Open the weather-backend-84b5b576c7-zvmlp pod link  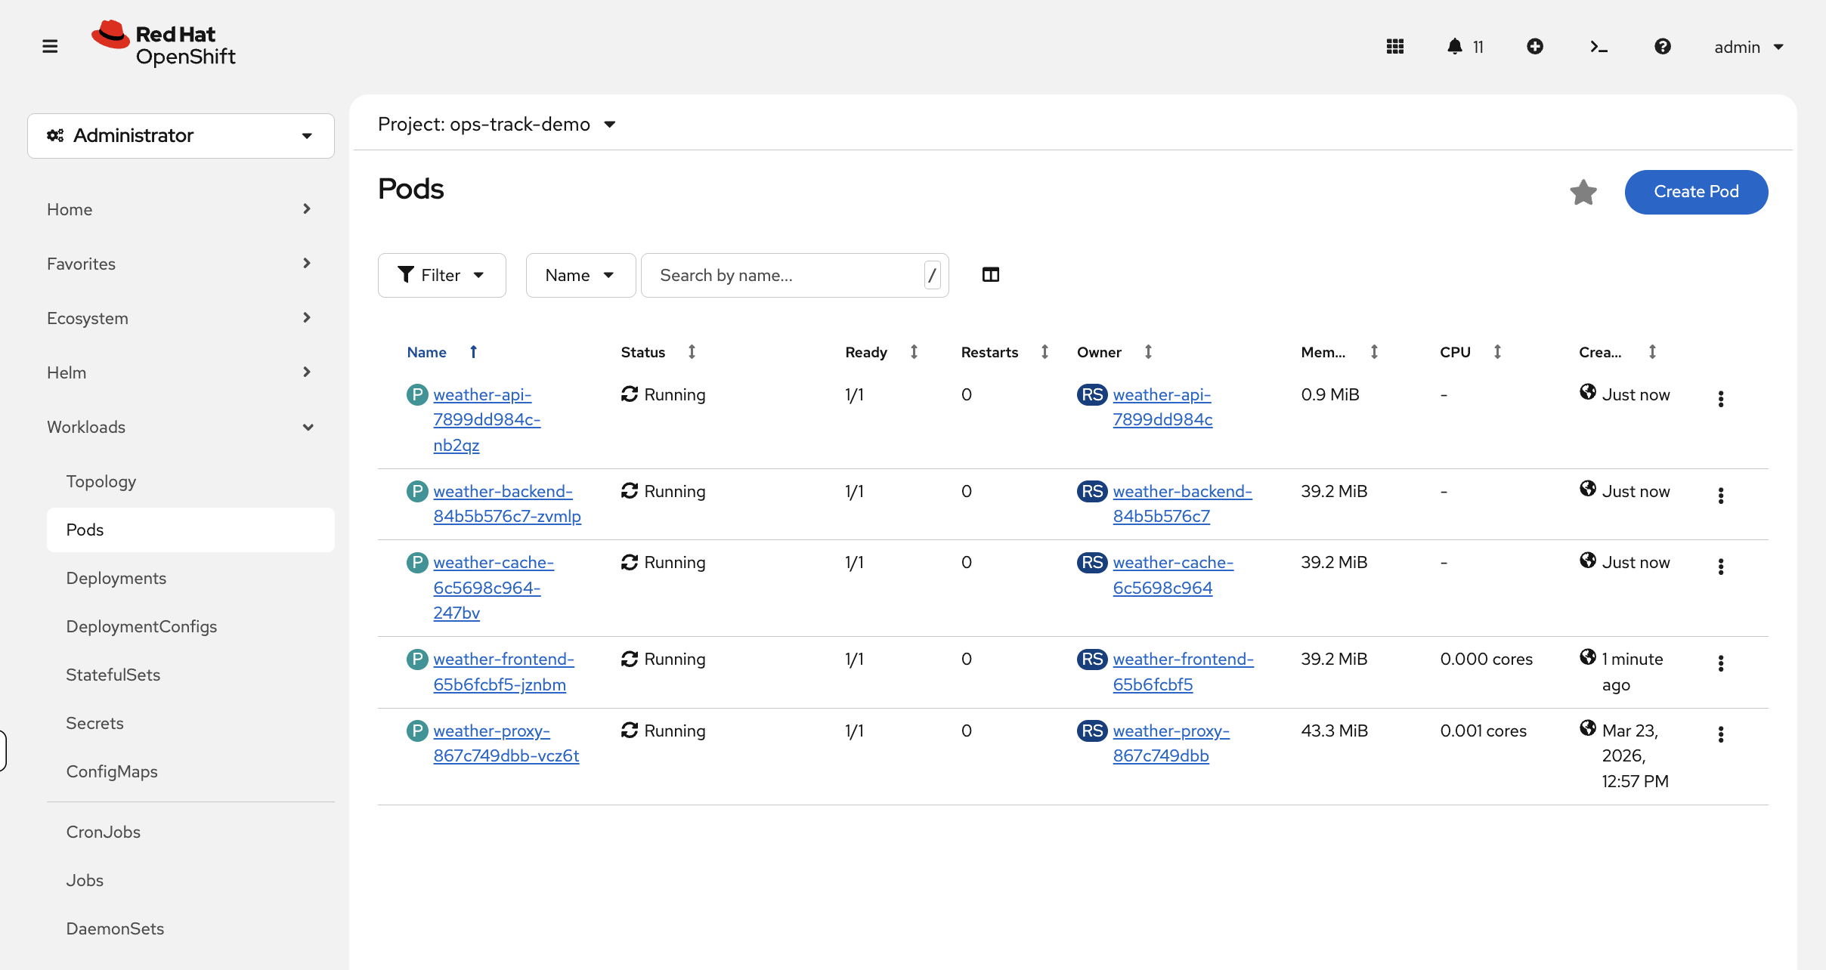tap(506, 503)
